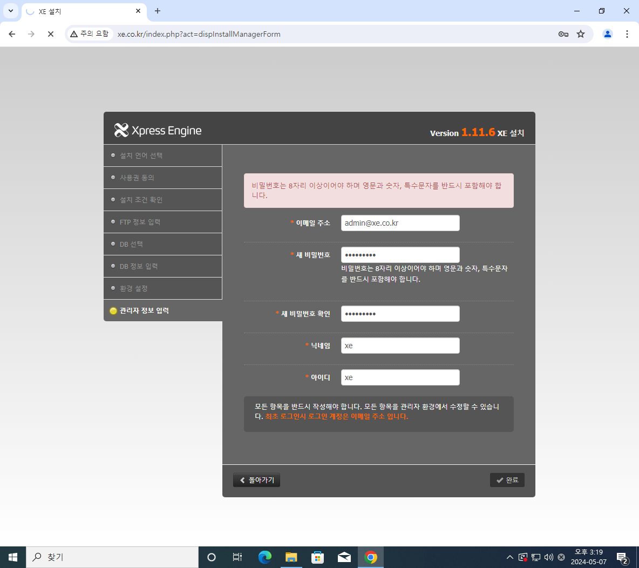
Task: Stop page loading with X icon
Action: (x=51, y=34)
